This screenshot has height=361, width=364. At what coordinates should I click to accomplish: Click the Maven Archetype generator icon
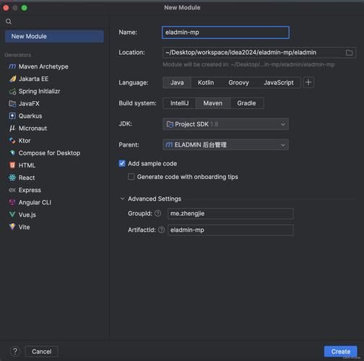coord(12,66)
